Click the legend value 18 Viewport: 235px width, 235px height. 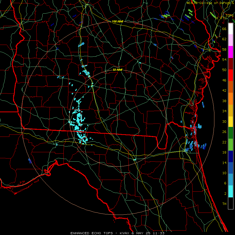pyautogui.click(x=224, y=152)
